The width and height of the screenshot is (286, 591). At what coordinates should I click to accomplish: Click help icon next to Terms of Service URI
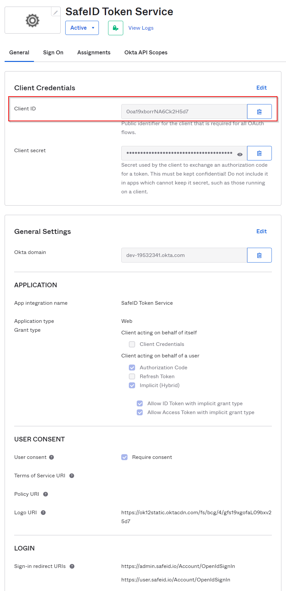click(x=72, y=476)
